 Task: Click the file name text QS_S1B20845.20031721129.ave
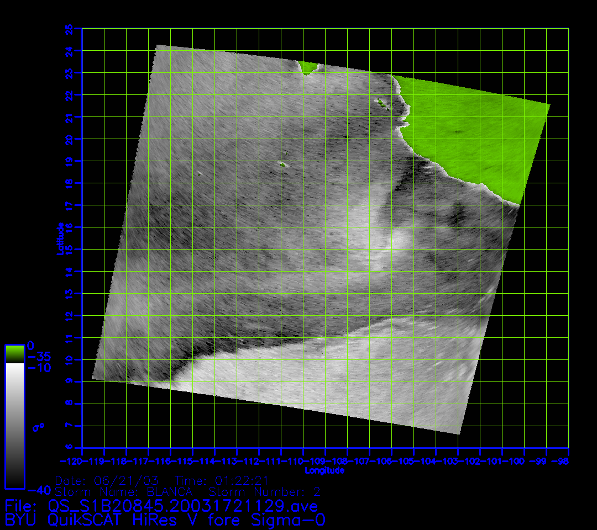tap(182, 506)
